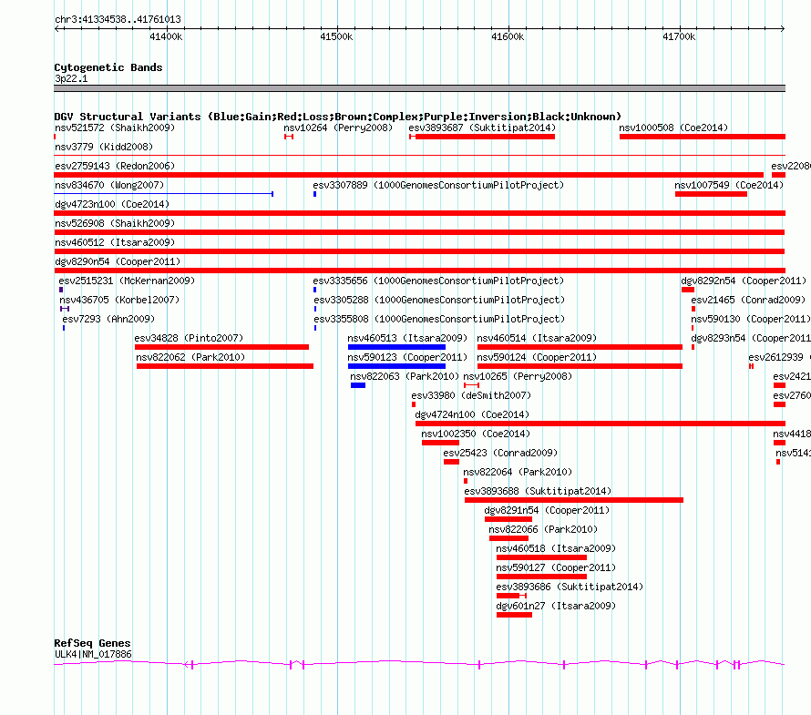Image resolution: width=811 pixels, height=715 pixels.
Task: Click the Cytogenetic Bands track title
Action: click(108, 67)
